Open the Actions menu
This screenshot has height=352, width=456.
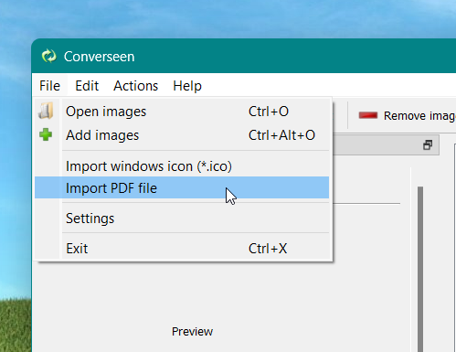(x=136, y=86)
